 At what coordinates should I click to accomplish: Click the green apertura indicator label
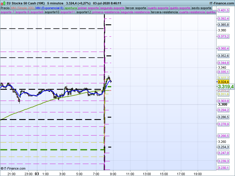pyautogui.click(x=71, y=8)
